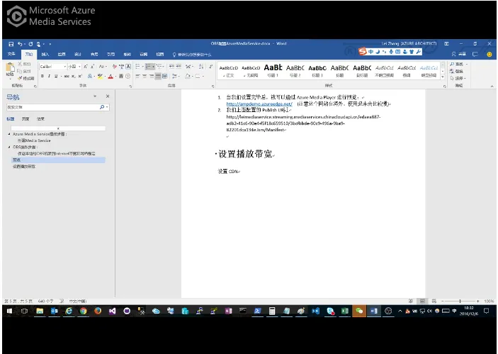Open text effects and typography

click(x=91, y=76)
